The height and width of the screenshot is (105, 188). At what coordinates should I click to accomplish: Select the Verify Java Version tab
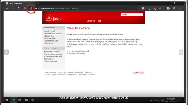pos(20,3)
